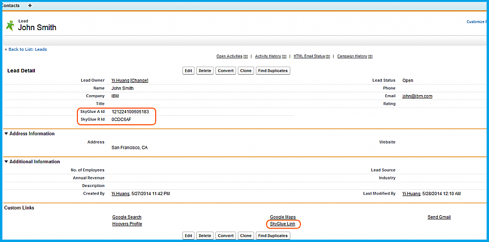Switch to the Contacts tab

(11, 6)
